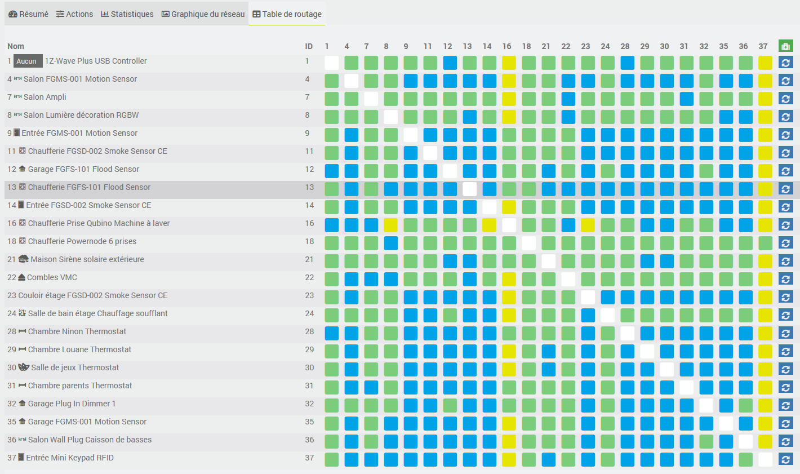
Task: Refresh the Chaufferie FGFS-101 Flood Sensor row
Action: (786, 189)
